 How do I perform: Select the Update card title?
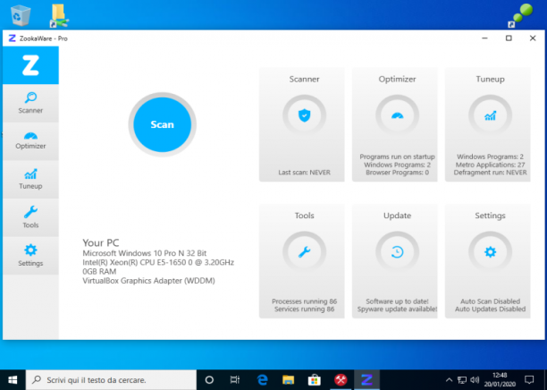coord(397,216)
